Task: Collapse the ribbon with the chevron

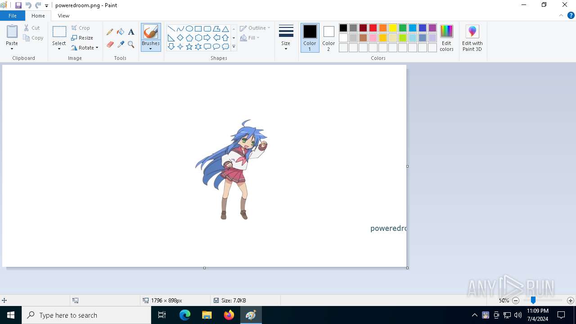Action: (x=561, y=15)
